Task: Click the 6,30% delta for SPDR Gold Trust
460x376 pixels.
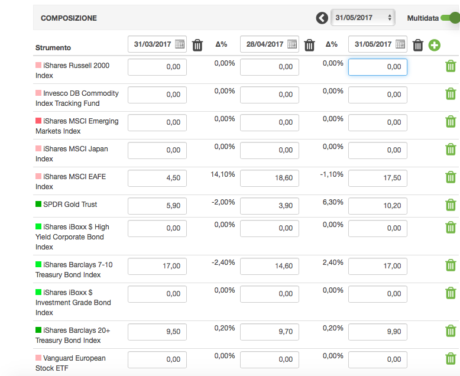Action: click(333, 202)
